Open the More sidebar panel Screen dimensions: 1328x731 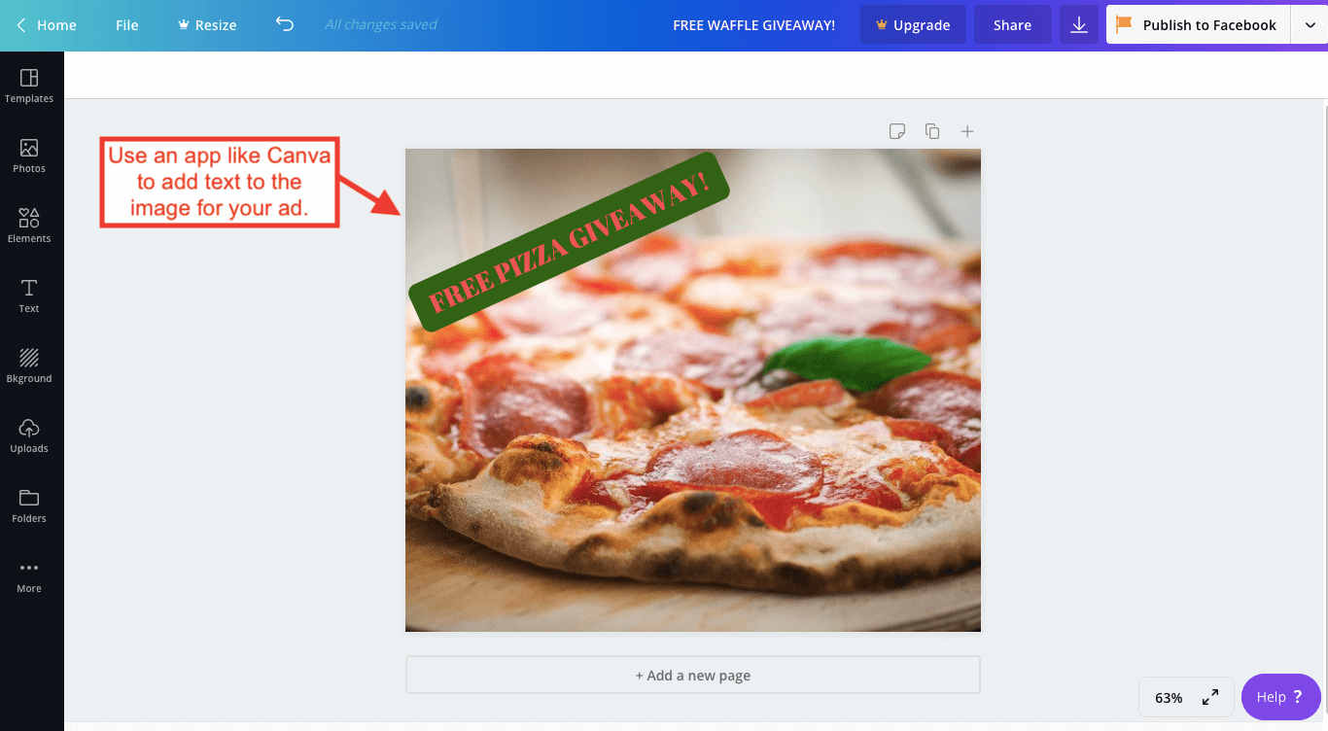(x=29, y=574)
